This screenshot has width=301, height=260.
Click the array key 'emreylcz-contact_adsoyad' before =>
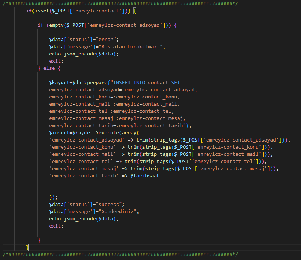pos(87,140)
